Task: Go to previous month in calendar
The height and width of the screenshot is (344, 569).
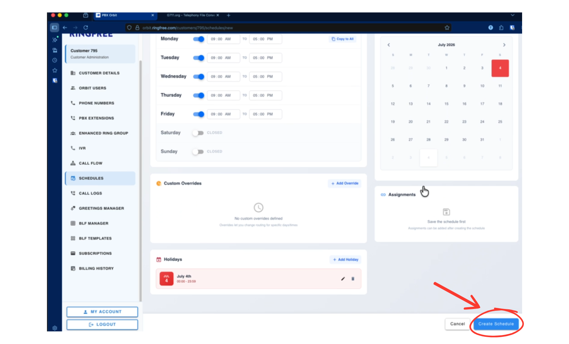Action: (389, 45)
